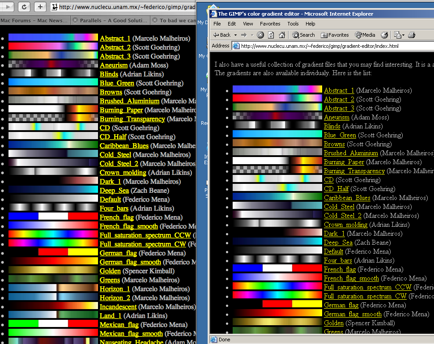The height and width of the screenshot is (344, 434).
Task: Open the History toolbar icon
Action: click(384, 35)
